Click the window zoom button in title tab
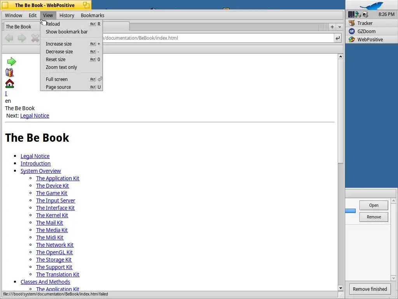Viewport: 398px width, 299px height. click(x=86, y=5)
